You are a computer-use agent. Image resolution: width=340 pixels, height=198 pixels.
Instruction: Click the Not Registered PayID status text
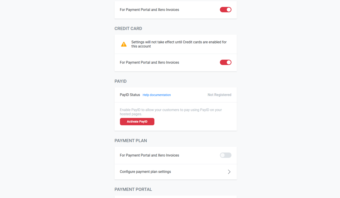tap(219, 95)
